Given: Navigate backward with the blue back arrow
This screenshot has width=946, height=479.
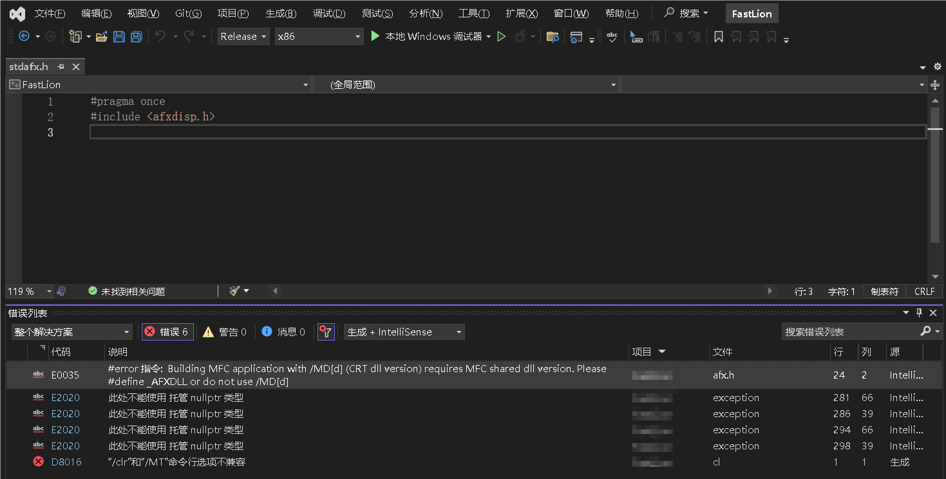Looking at the screenshot, I should 24,37.
